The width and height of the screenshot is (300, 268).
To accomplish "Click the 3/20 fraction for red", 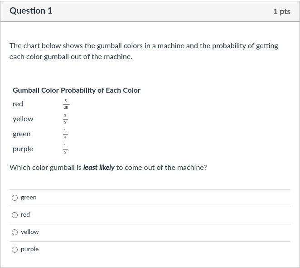I will [x=66, y=104].
